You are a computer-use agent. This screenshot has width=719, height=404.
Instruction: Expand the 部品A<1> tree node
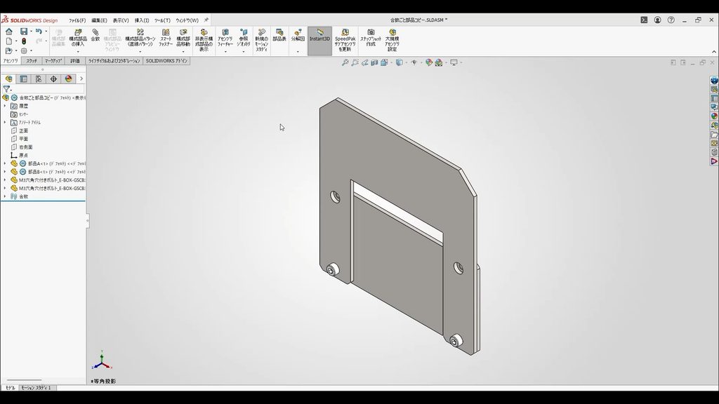[x=5, y=163]
